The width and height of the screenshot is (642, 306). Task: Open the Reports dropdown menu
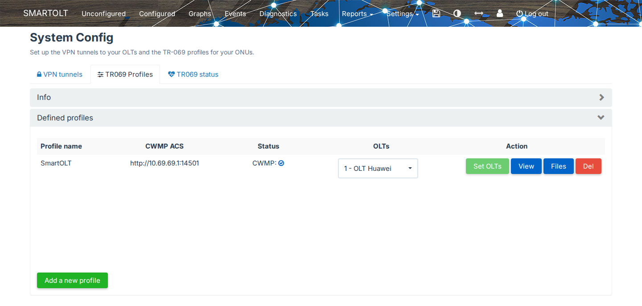(357, 14)
